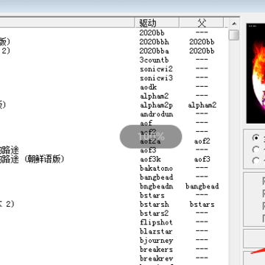Select the middle radio button of the three
Viewport: 265px width, 265px height.
pos(255,149)
